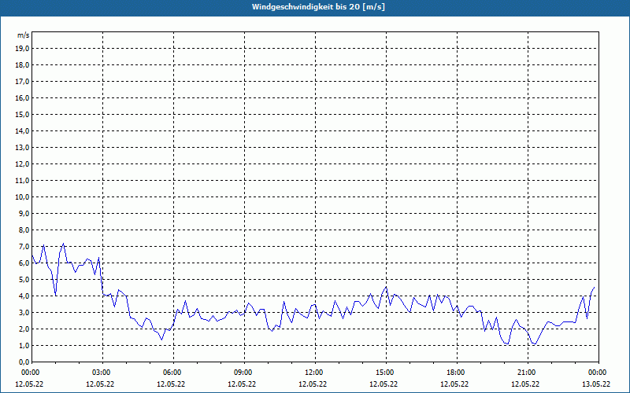Click the 10,0 y-axis label

coord(22,197)
